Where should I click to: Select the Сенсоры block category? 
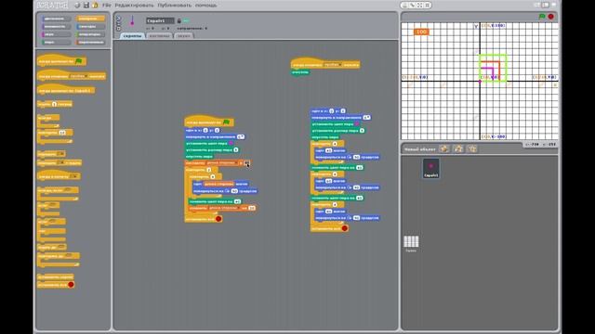tap(90, 27)
